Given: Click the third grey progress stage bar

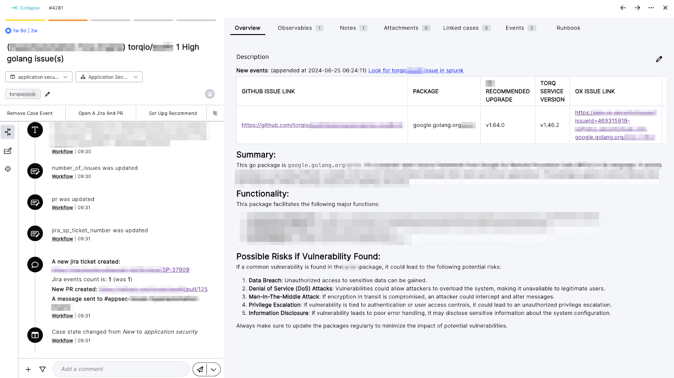Looking at the screenshot, I should pos(111,20).
